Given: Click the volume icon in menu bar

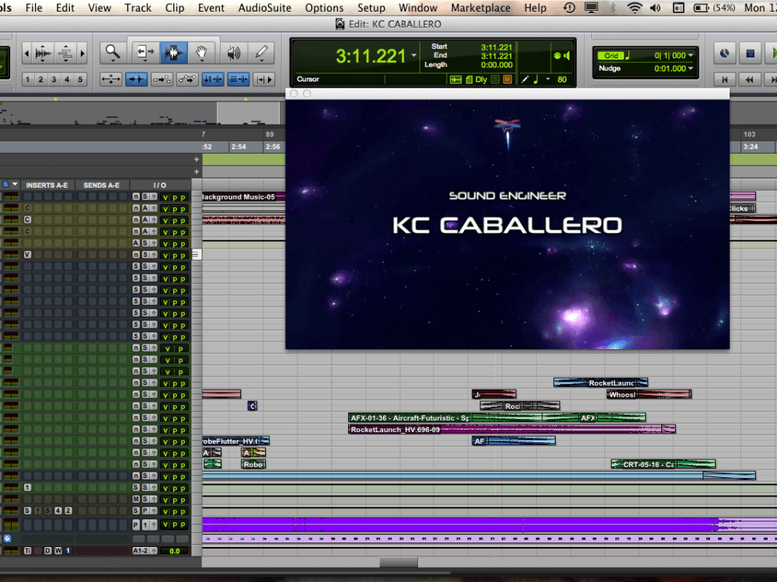Looking at the screenshot, I should click(x=656, y=8).
